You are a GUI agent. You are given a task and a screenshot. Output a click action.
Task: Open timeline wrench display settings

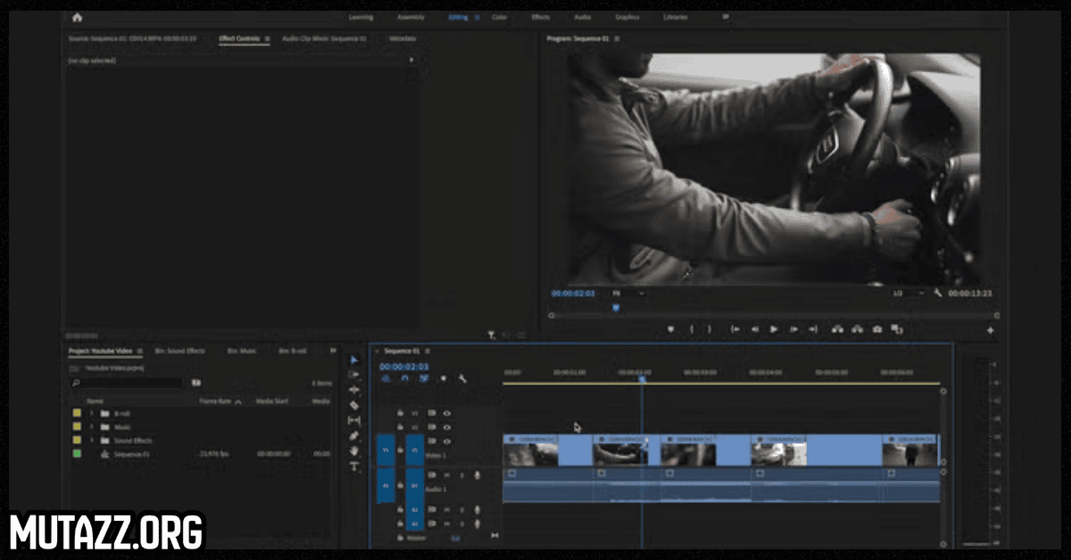point(462,378)
